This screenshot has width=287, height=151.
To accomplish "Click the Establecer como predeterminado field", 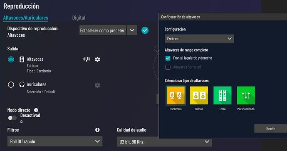I will coord(103,30).
